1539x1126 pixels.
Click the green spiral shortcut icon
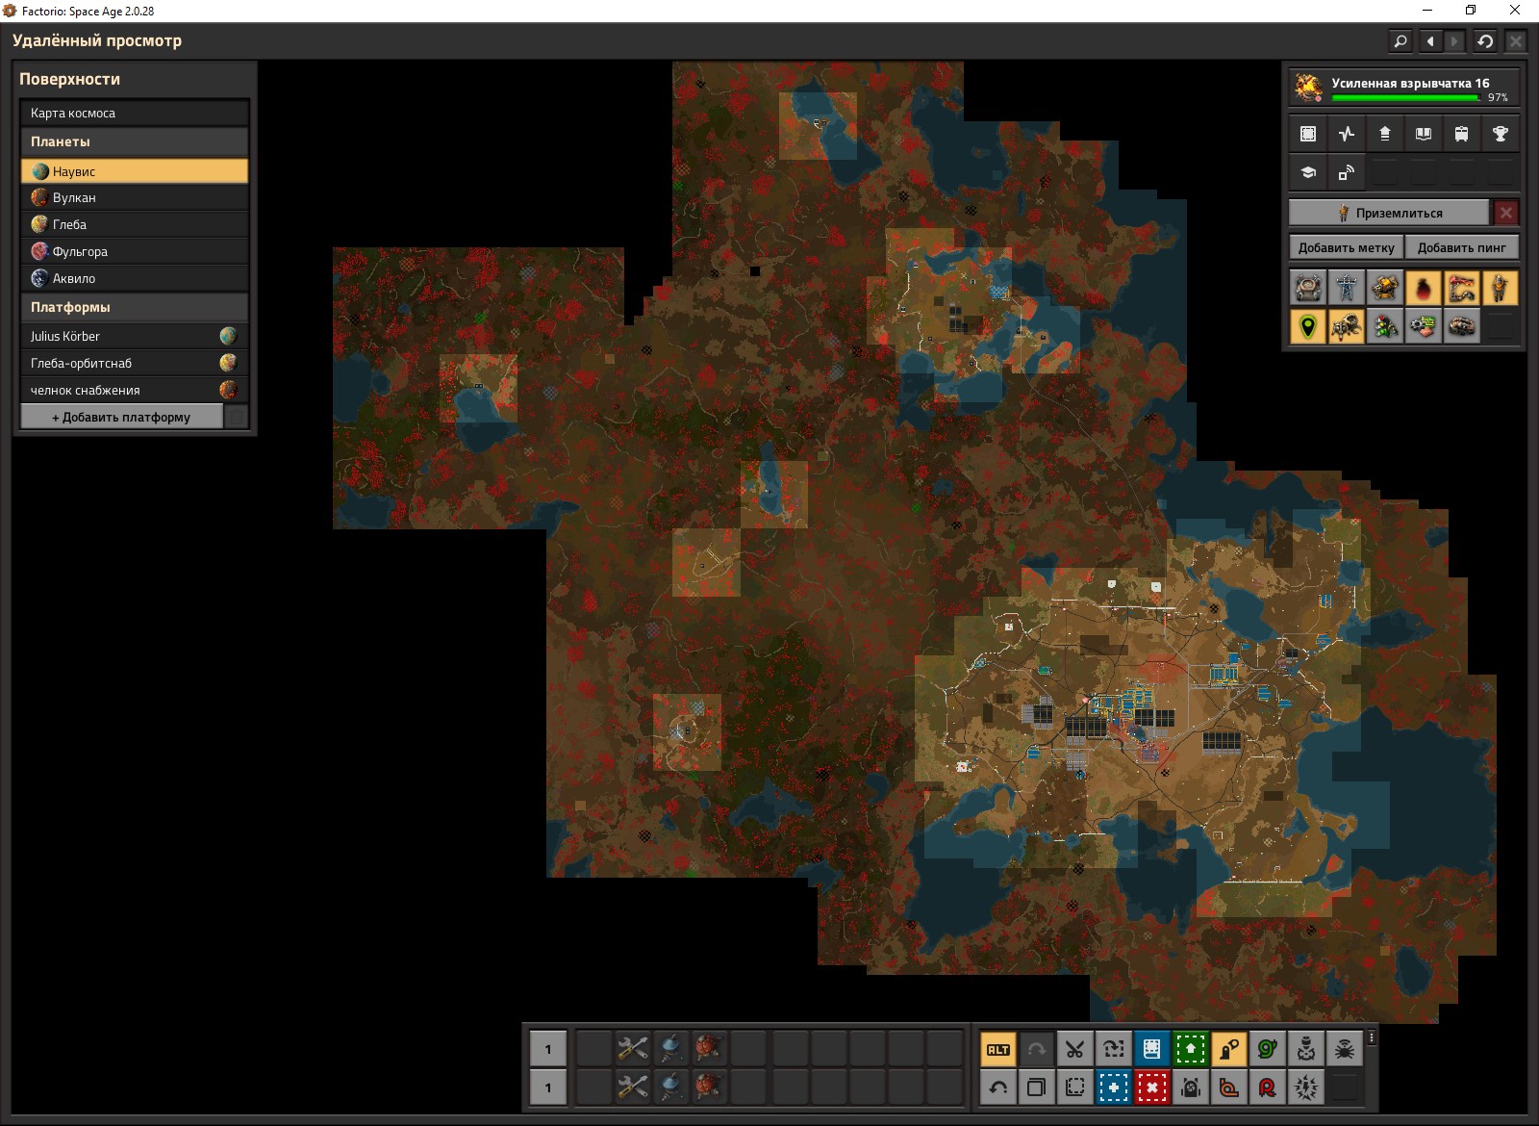pyautogui.click(x=1267, y=1049)
